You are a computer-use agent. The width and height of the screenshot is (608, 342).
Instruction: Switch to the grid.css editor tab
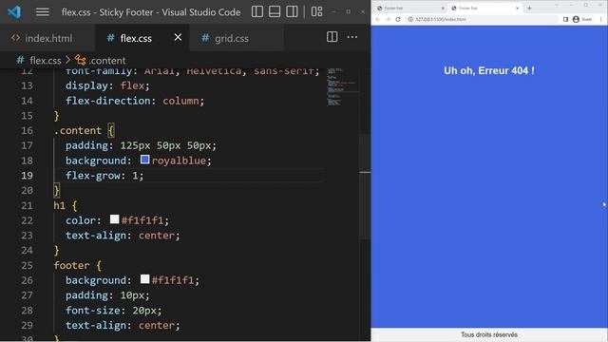click(232, 38)
